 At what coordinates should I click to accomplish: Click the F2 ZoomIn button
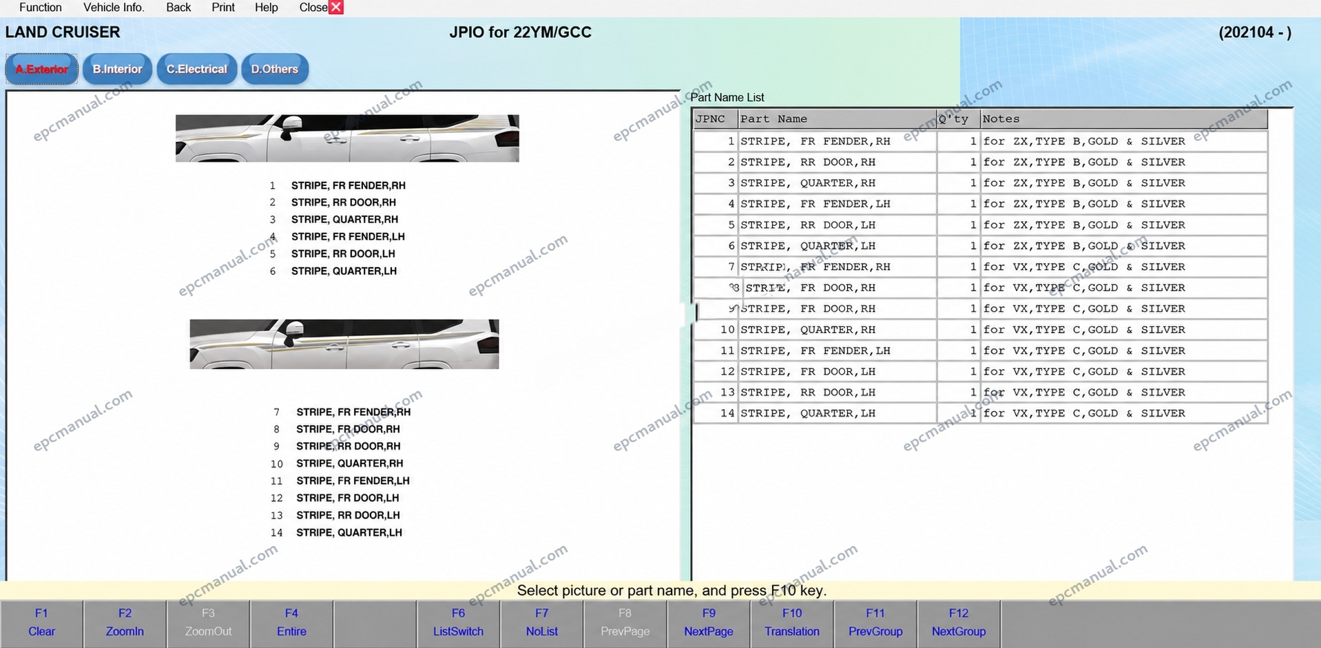tap(125, 623)
